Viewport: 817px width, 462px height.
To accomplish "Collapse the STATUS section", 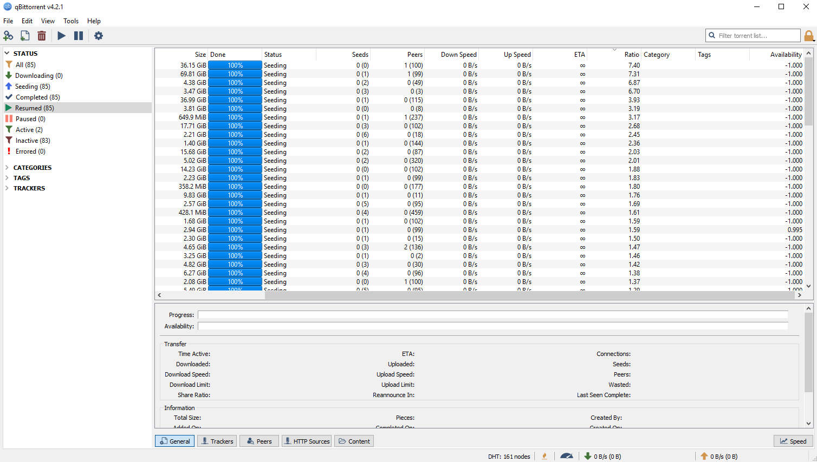I will pyautogui.click(x=7, y=54).
